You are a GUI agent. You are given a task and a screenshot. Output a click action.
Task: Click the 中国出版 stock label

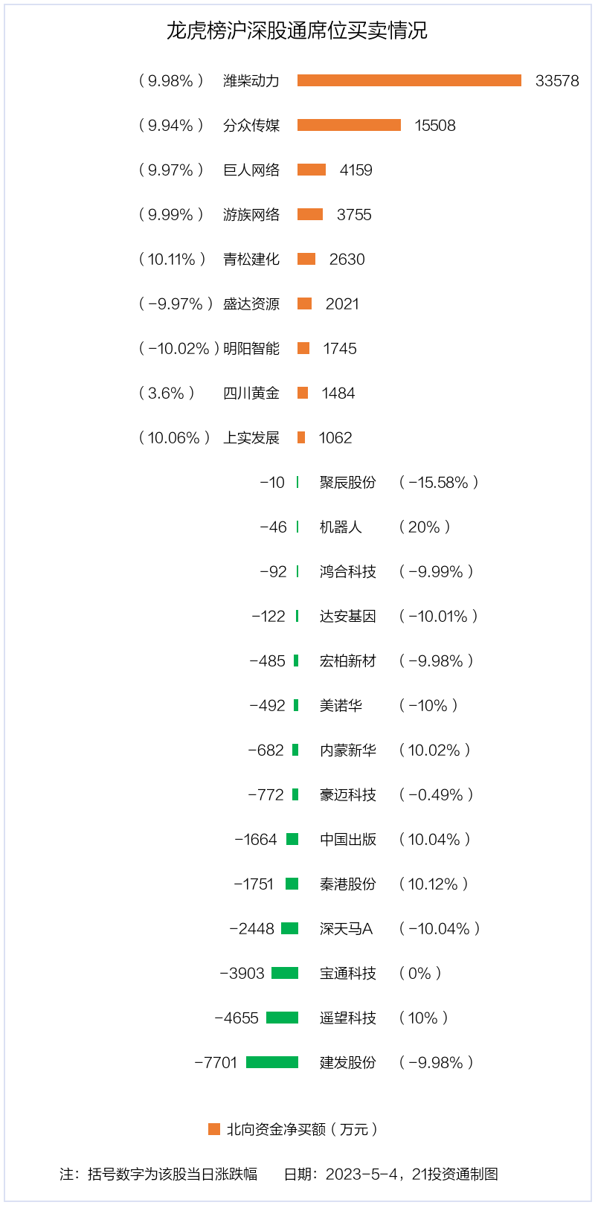pos(348,839)
